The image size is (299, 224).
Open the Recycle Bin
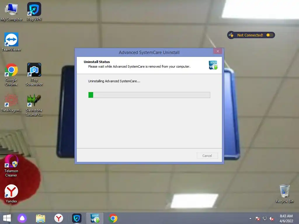point(284,194)
